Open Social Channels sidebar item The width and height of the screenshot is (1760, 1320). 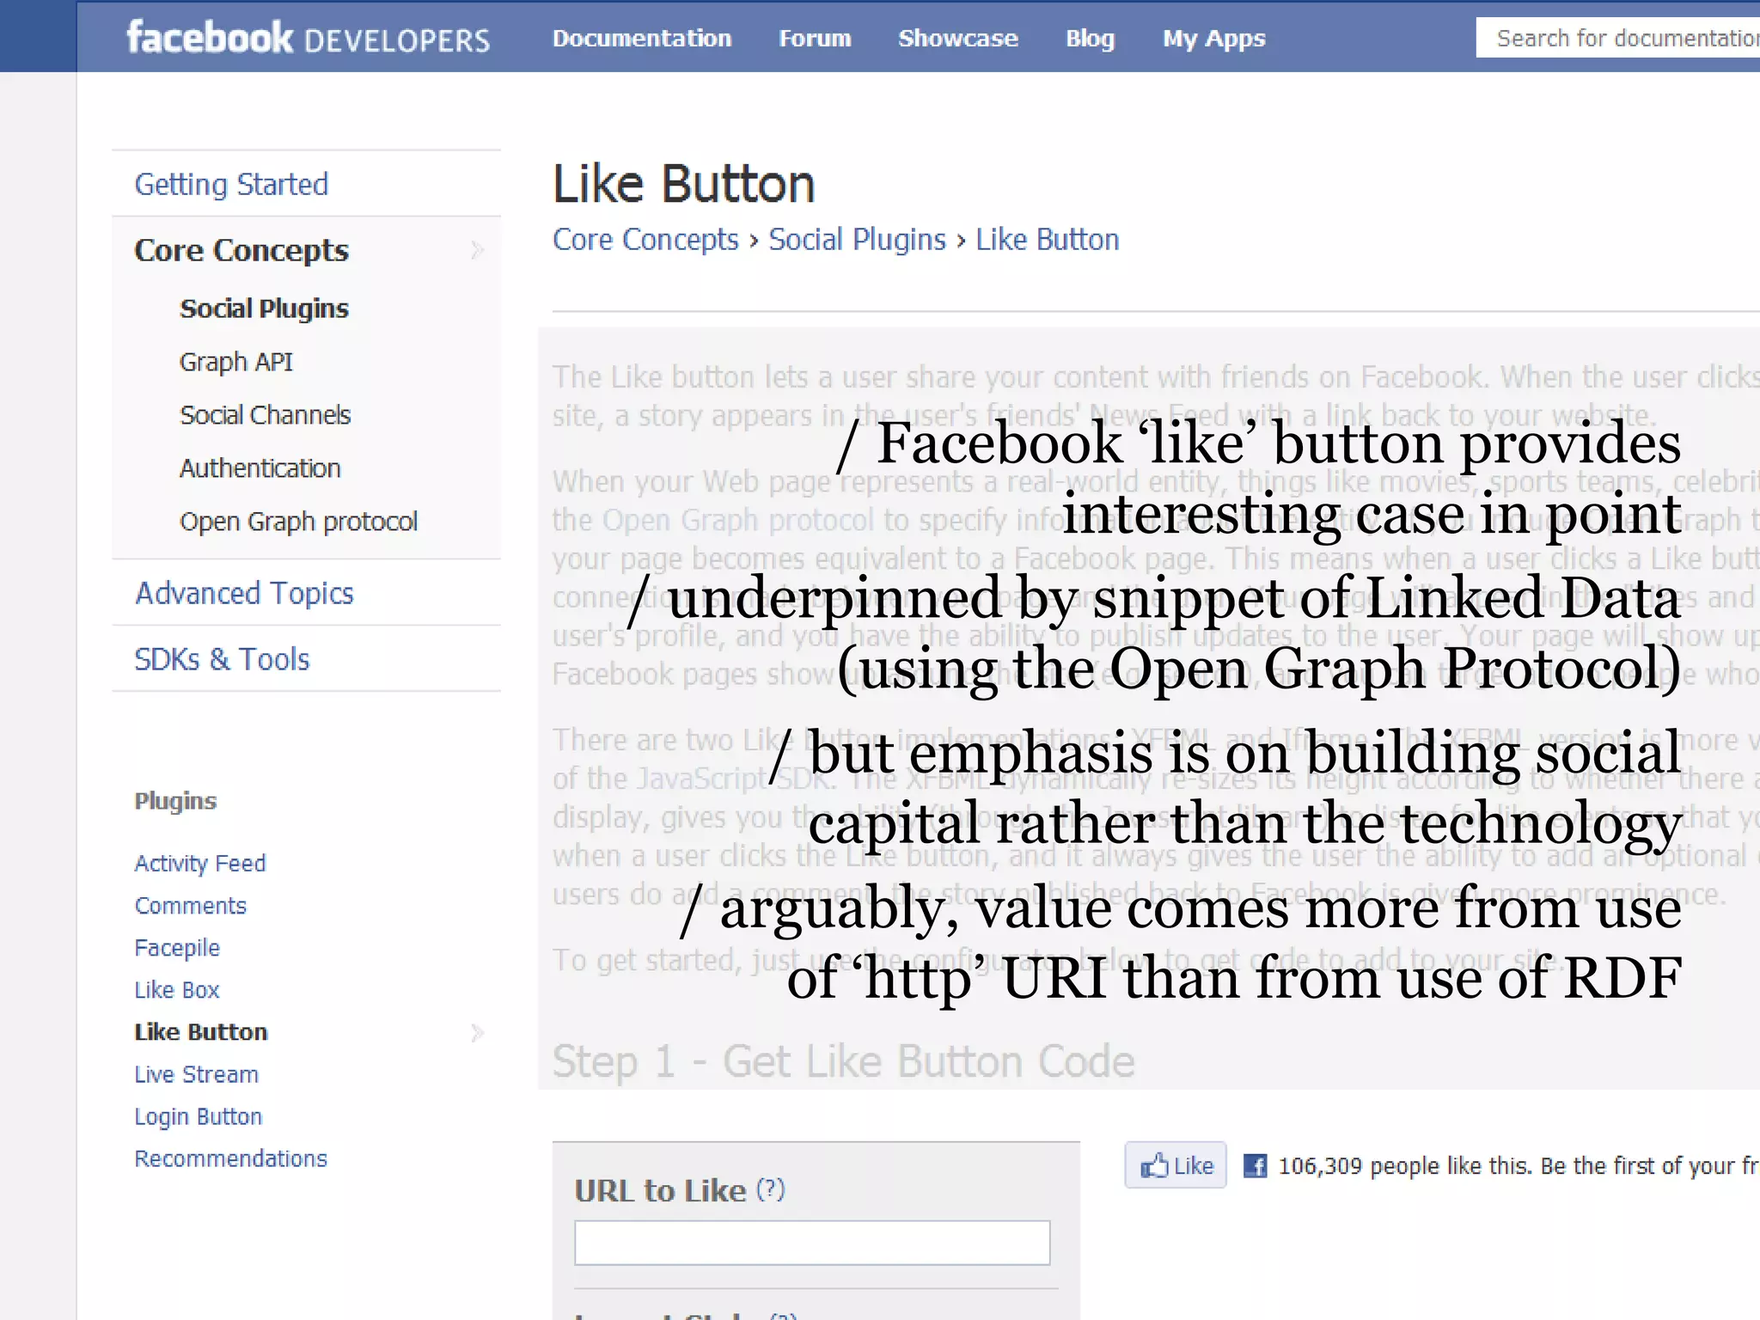266,415
